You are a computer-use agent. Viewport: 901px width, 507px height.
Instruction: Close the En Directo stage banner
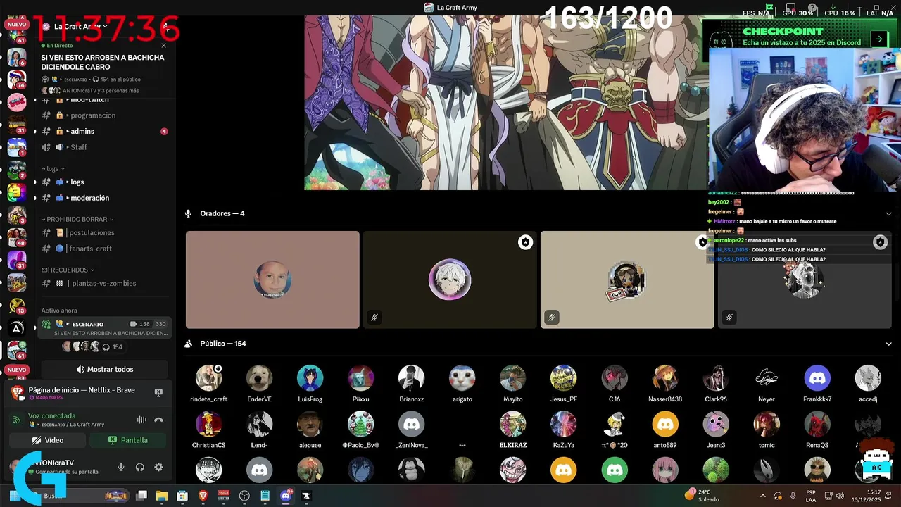(164, 46)
